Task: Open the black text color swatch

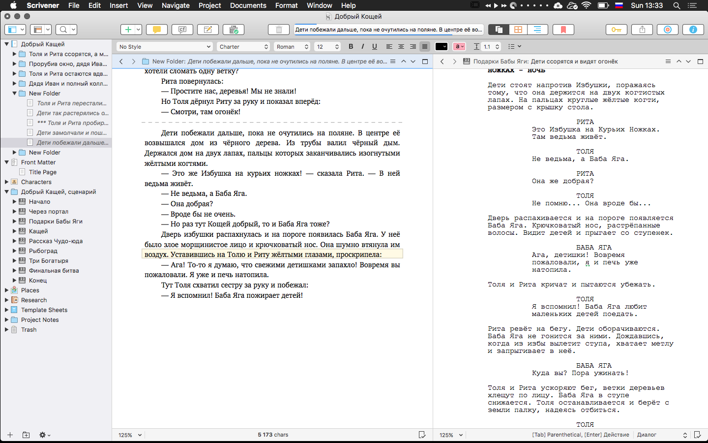Action: click(x=441, y=47)
